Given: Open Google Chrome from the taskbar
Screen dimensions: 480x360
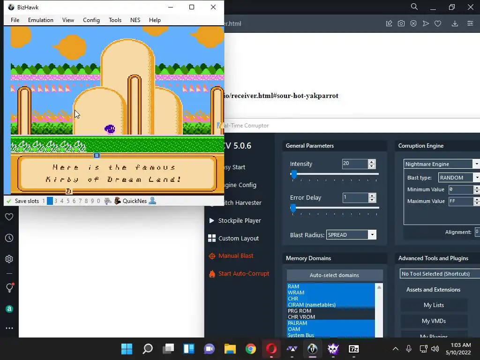Looking at the screenshot, I should coord(251,349).
